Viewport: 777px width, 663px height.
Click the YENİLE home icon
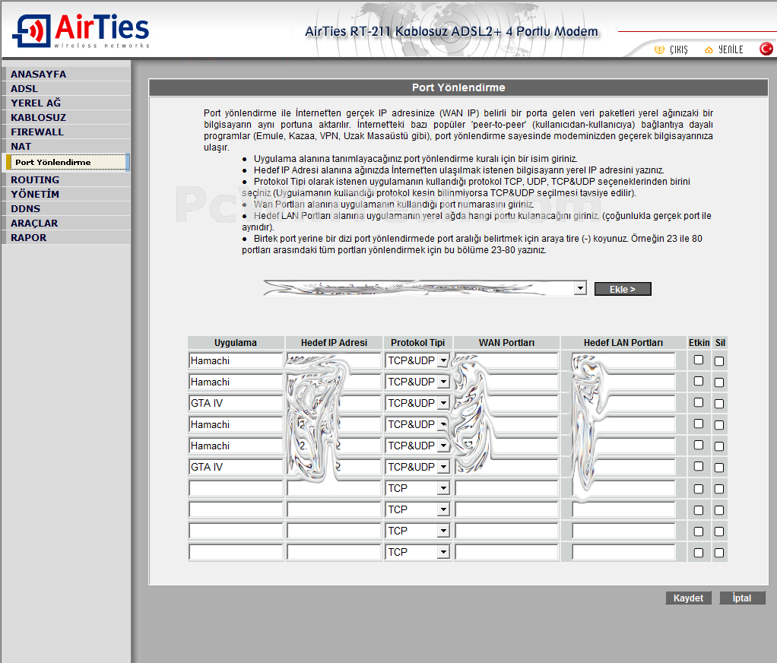pyautogui.click(x=709, y=49)
